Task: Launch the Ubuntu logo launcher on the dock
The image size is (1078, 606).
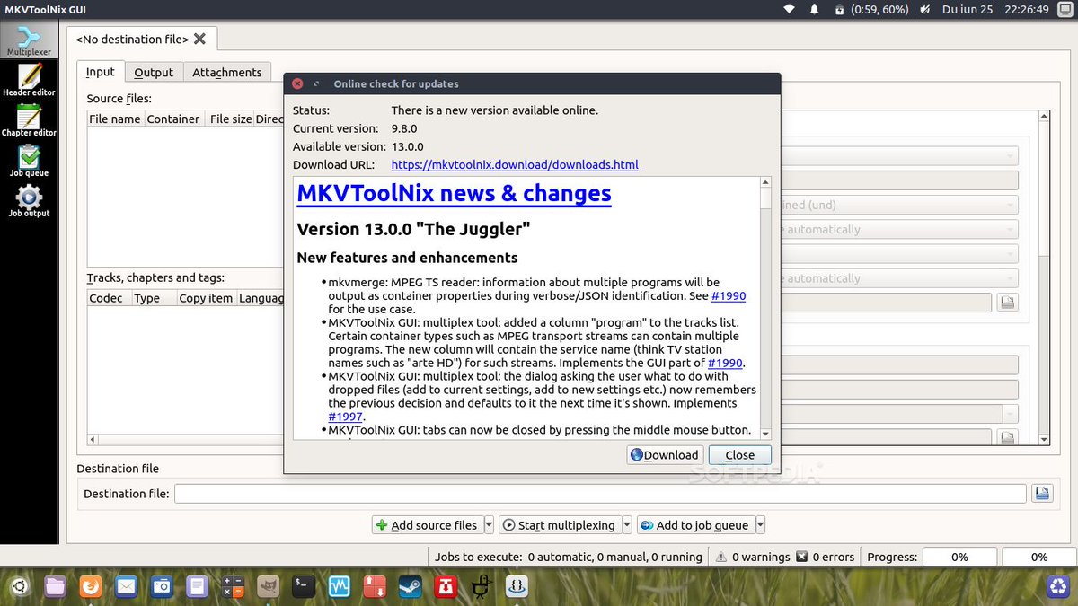Action: tap(19, 587)
